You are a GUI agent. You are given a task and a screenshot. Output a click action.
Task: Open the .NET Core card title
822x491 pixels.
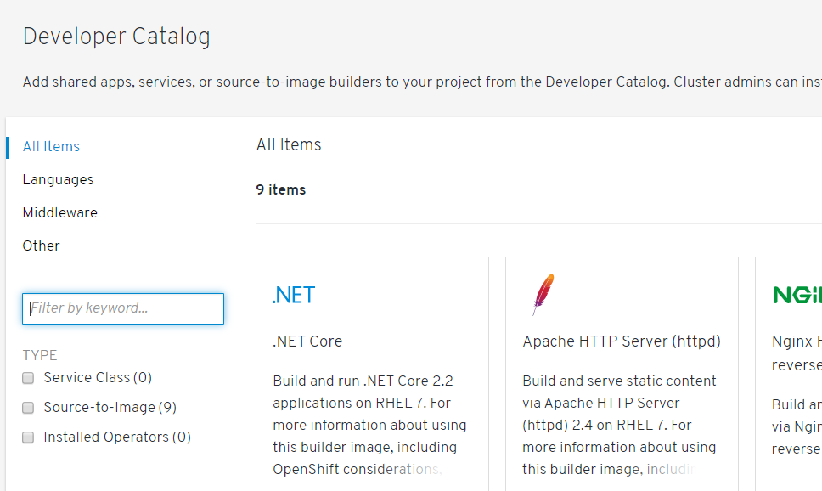click(x=307, y=341)
